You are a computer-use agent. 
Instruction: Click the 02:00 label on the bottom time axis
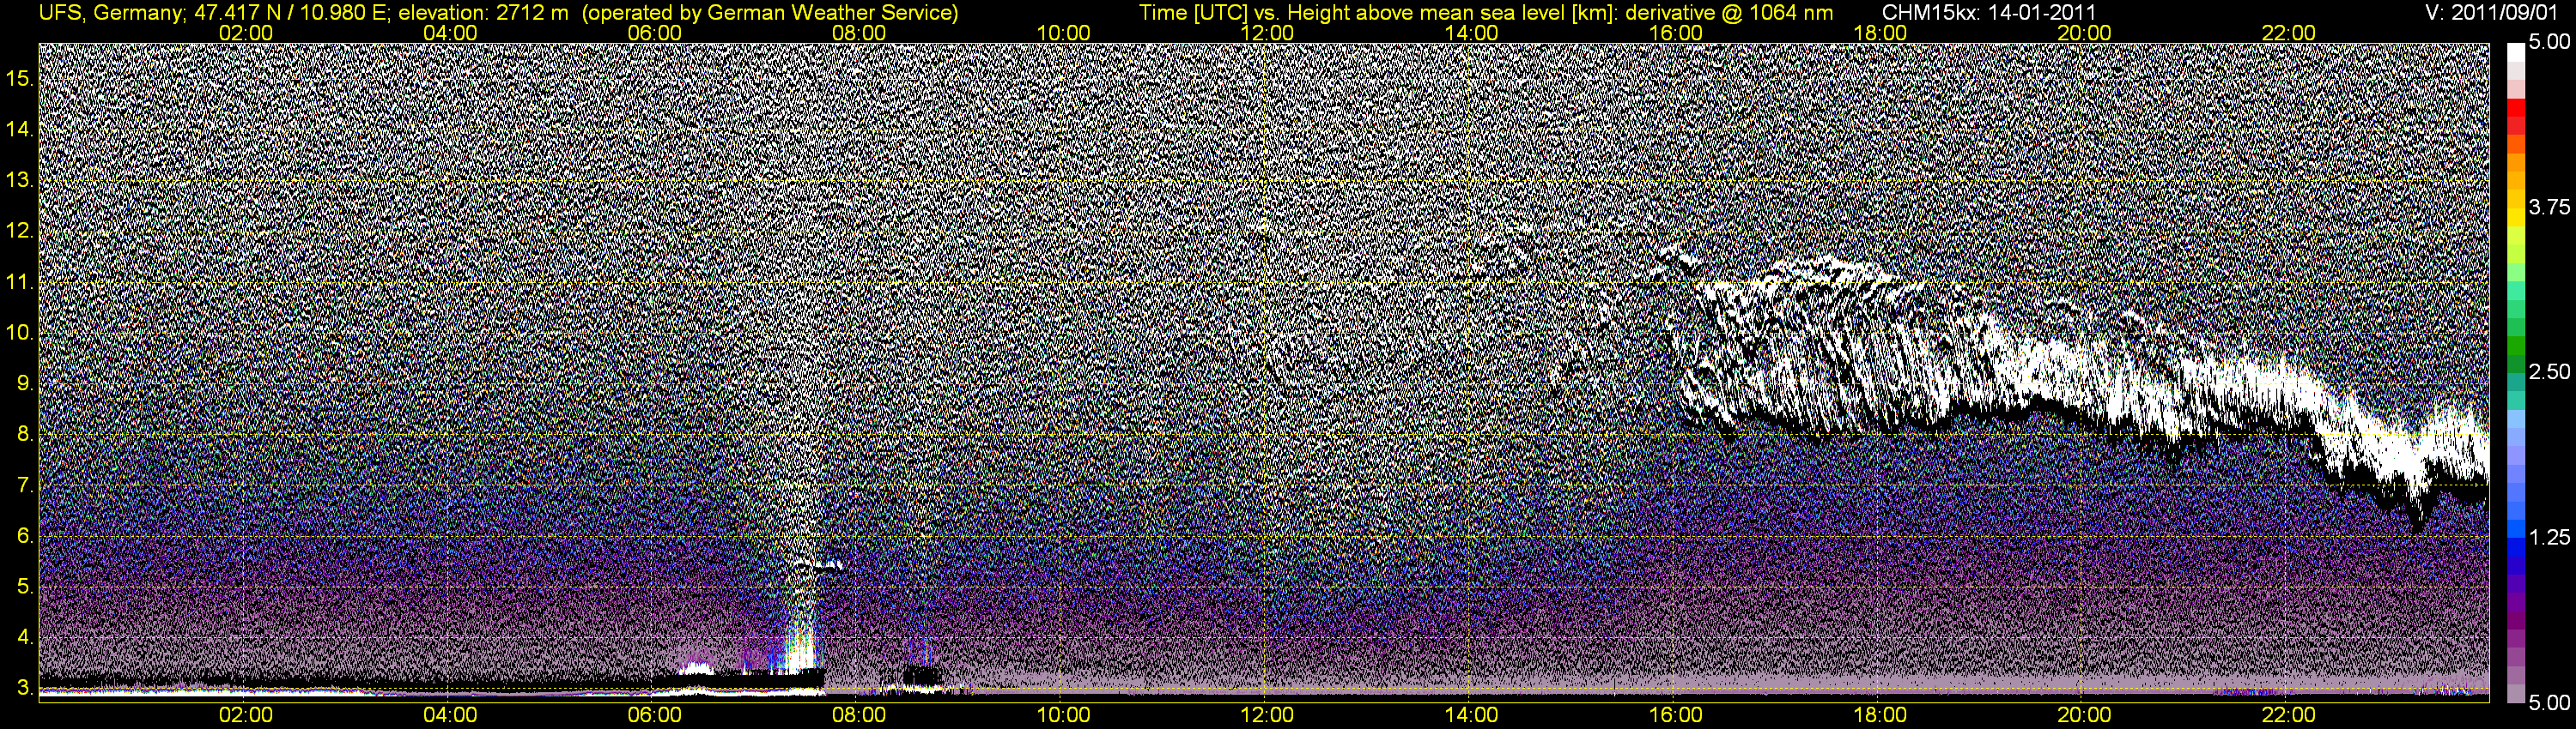coord(245,715)
